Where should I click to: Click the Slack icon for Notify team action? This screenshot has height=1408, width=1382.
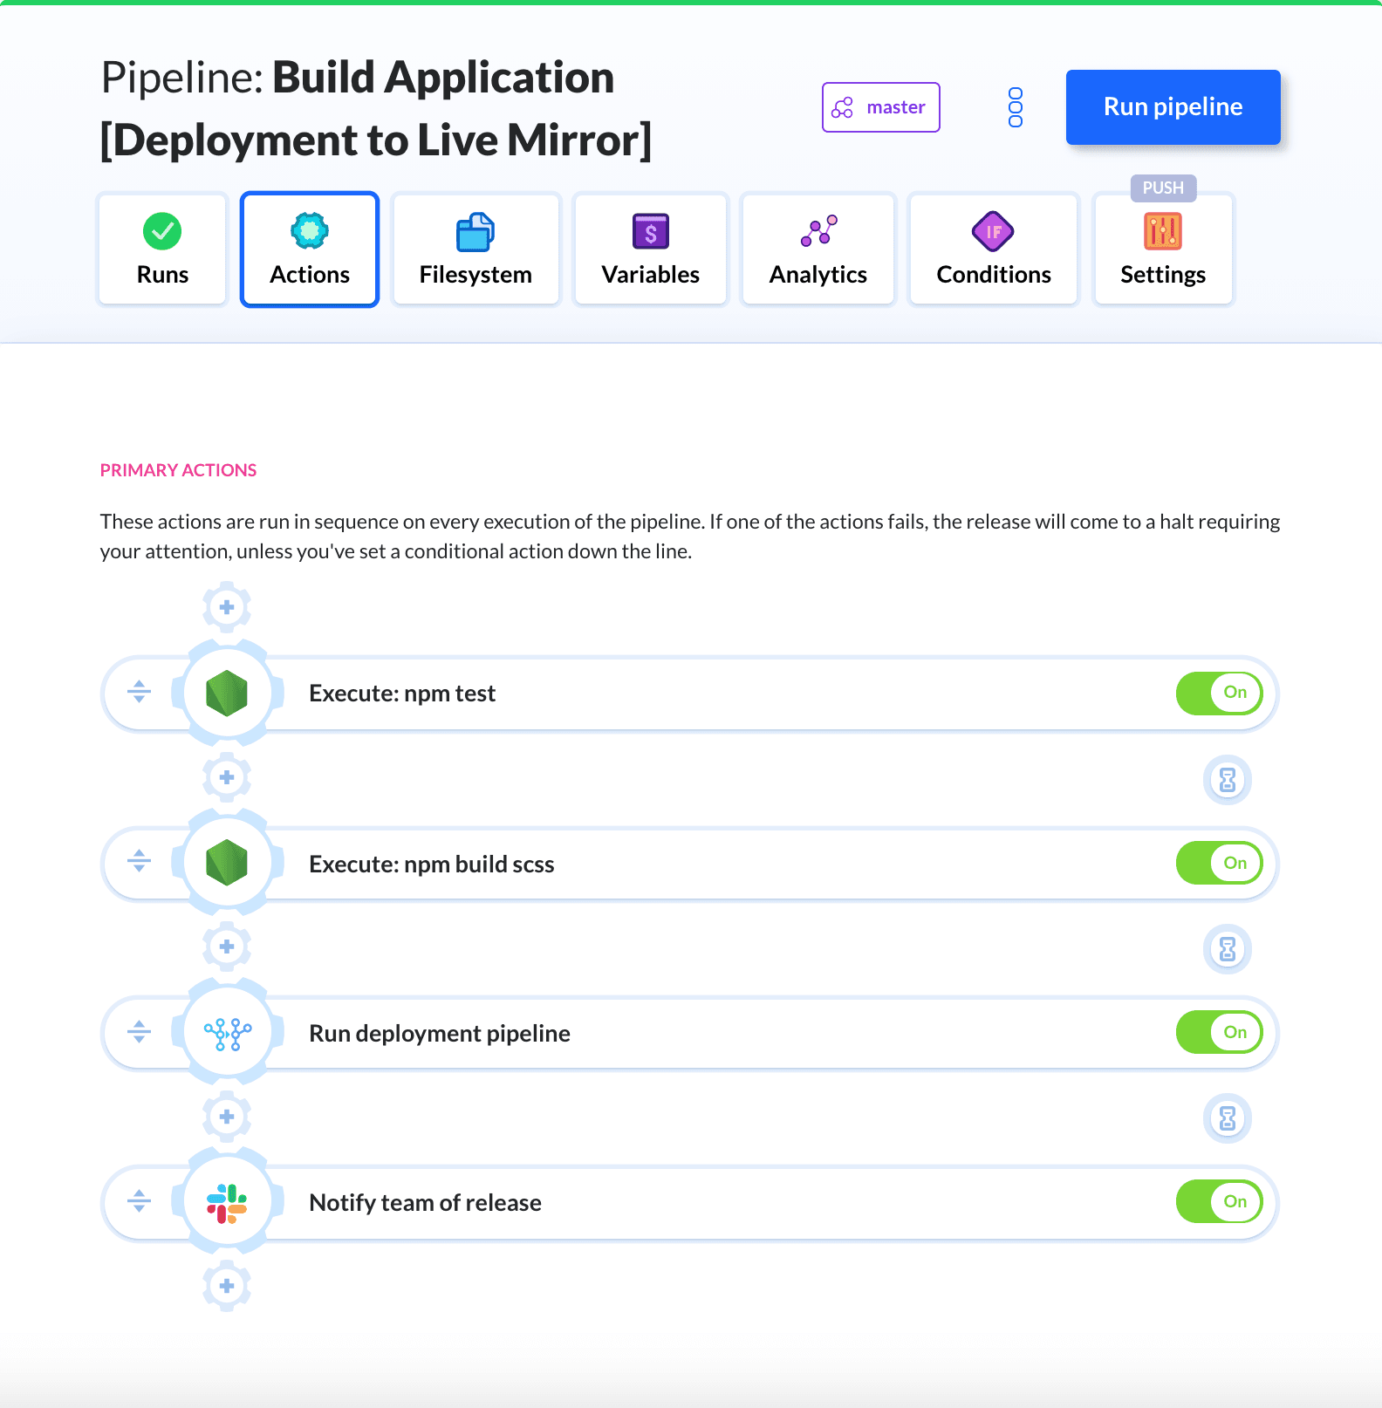pos(227,1203)
